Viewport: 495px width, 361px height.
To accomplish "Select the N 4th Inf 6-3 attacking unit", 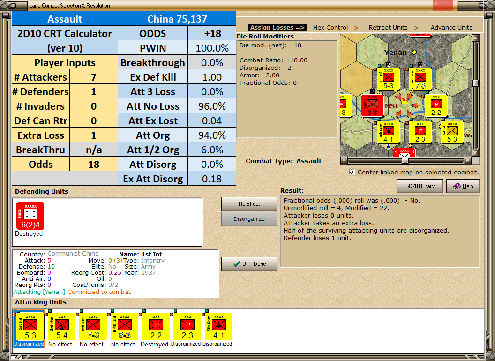I will [x=124, y=327].
